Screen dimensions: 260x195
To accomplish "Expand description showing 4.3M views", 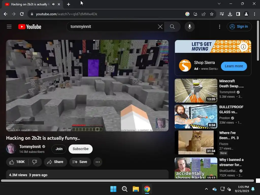I will (x=87, y=174).
